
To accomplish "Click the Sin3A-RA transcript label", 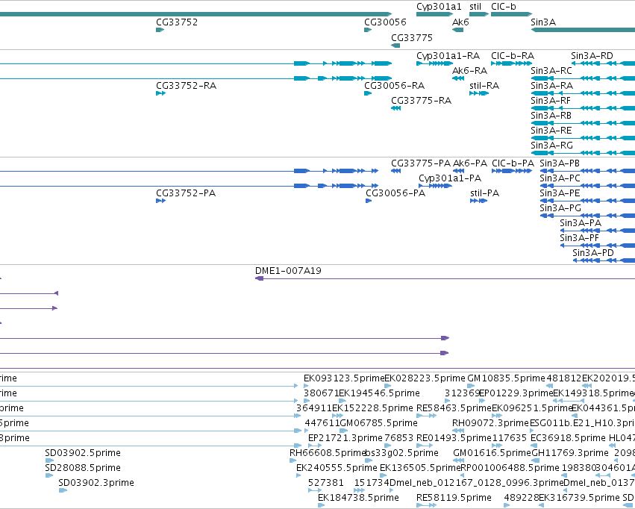I will pyautogui.click(x=551, y=86).
